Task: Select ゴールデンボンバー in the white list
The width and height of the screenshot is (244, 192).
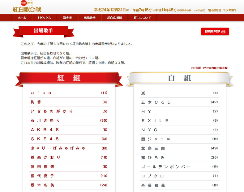Action: [180, 167]
